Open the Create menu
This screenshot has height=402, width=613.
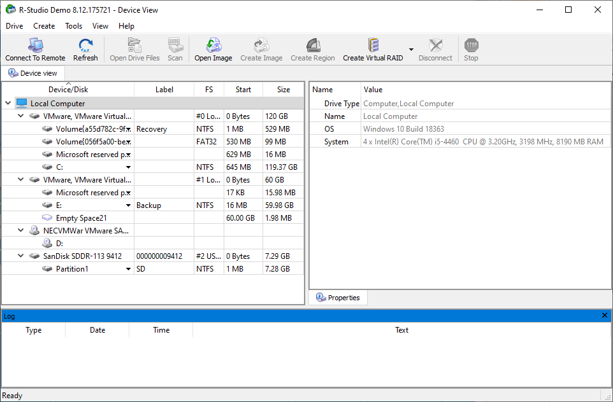44,25
